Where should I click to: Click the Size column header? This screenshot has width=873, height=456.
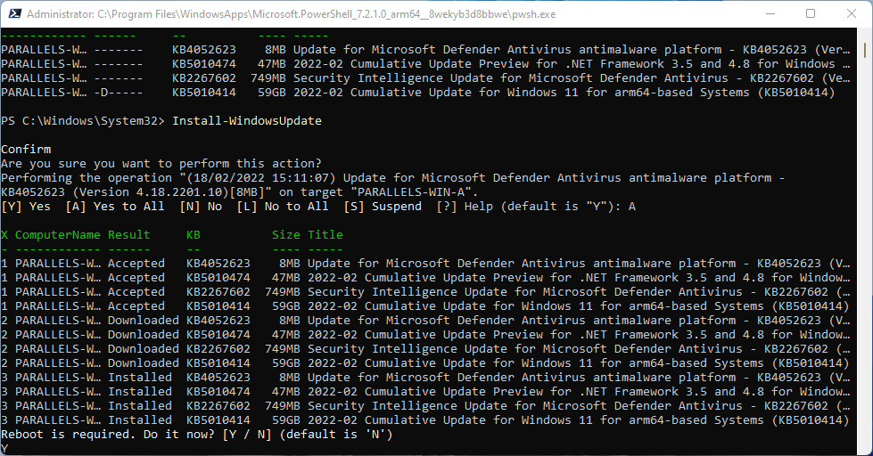[285, 234]
